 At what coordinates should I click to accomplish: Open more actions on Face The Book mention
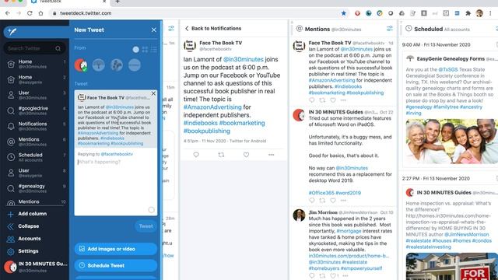point(343,100)
